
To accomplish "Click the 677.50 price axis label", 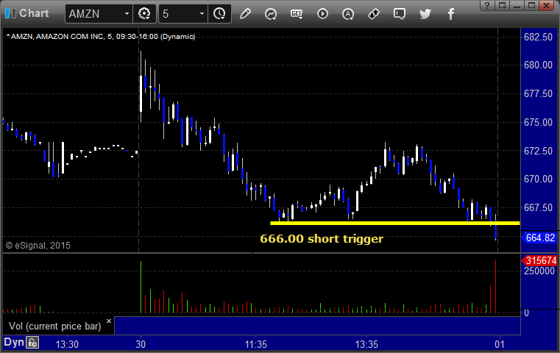I will (538, 93).
